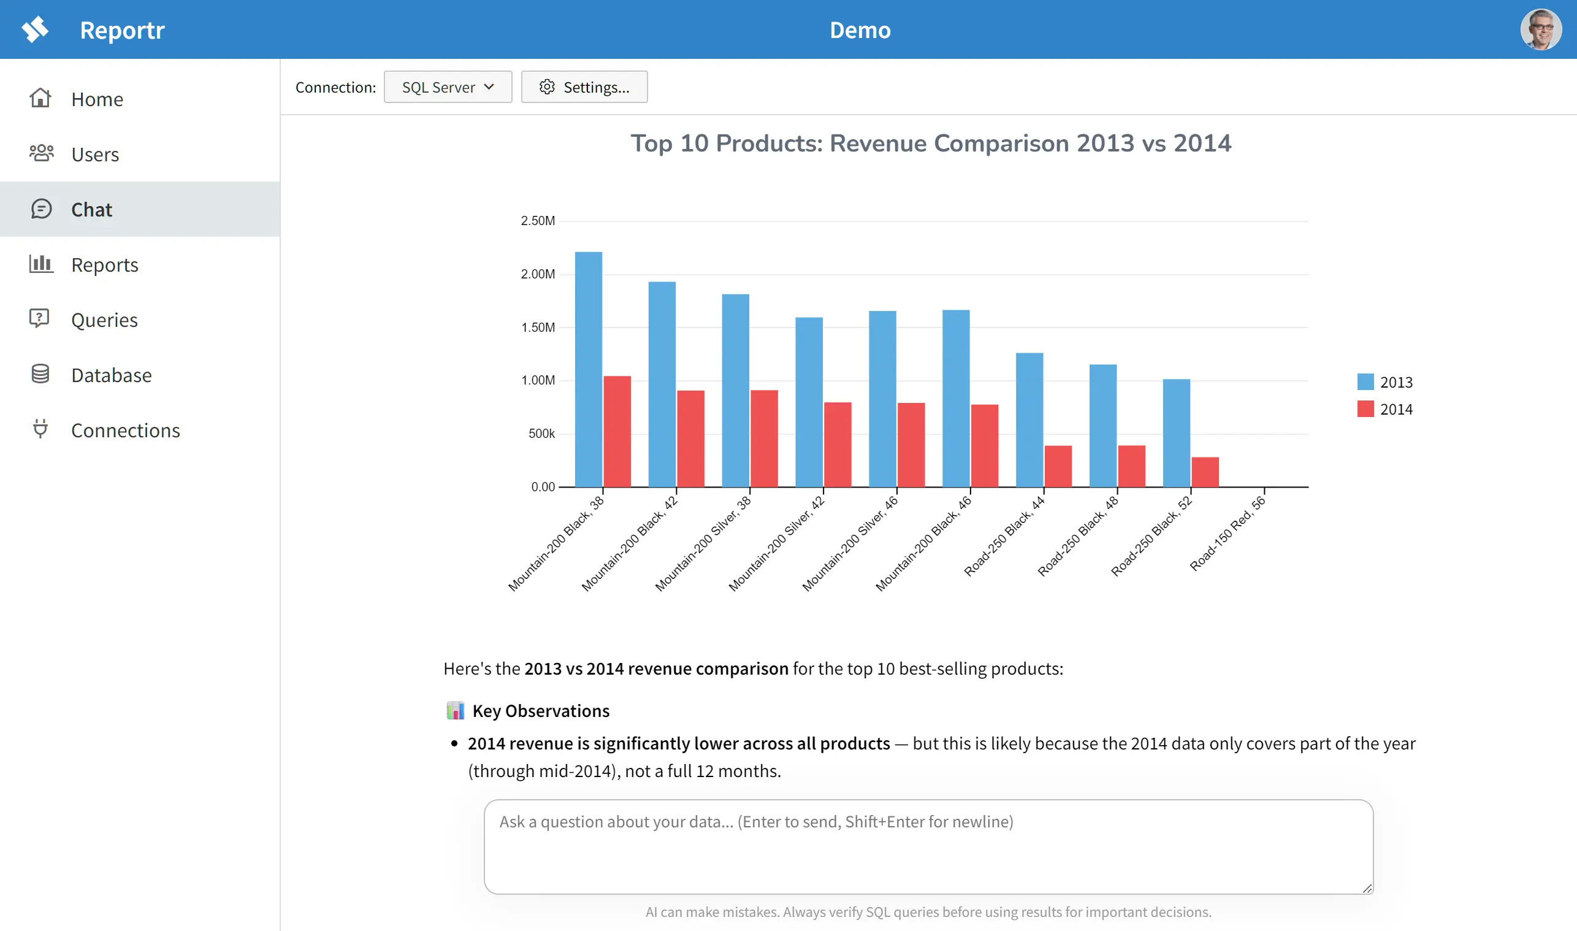Open Connections in the sidebar

[140, 430]
